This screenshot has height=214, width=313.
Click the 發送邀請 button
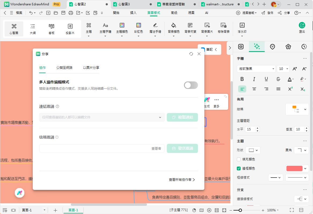(182, 148)
